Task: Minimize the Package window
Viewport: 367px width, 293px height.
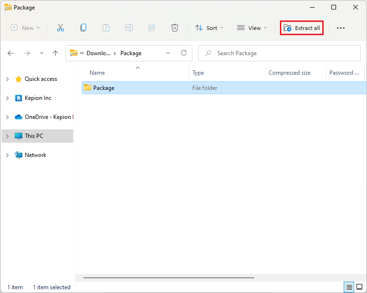Action: click(x=312, y=7)
